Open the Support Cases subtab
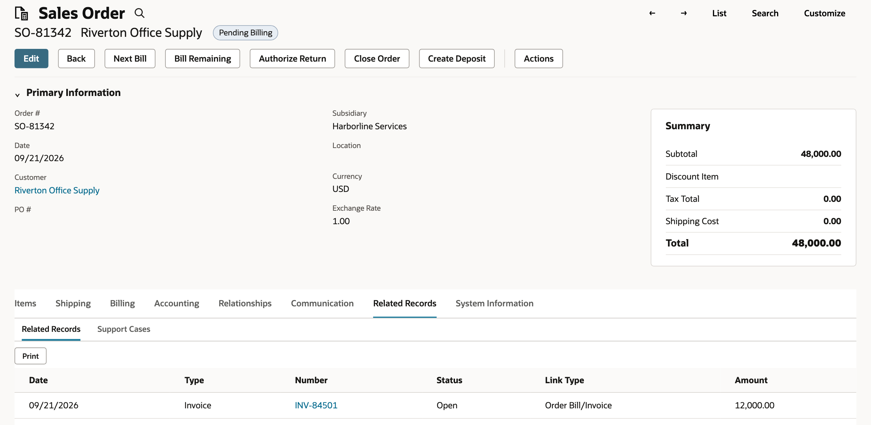 (x=124, y=329)
